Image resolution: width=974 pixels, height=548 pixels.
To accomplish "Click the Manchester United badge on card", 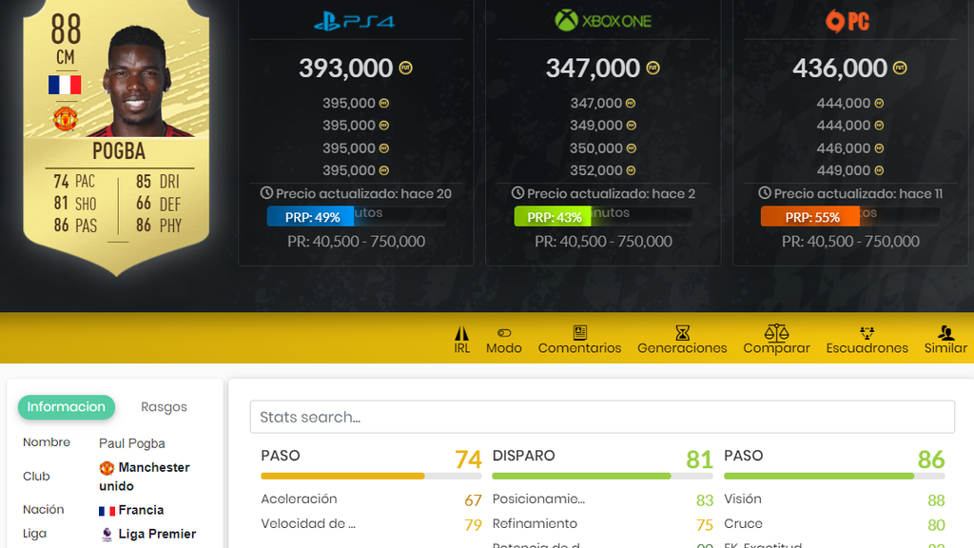I will (66, 119).
